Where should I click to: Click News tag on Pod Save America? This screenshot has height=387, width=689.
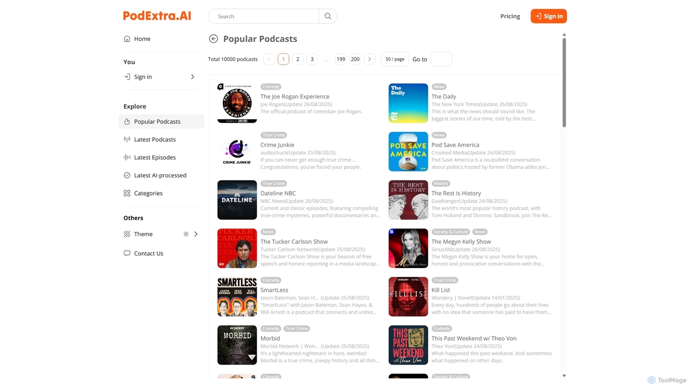click(x=439, y=135)
